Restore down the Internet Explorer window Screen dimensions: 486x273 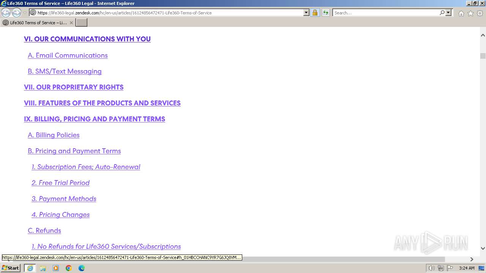(475, 3)
